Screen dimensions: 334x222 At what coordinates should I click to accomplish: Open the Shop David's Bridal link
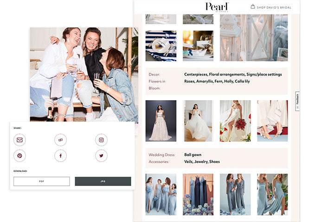274,7
